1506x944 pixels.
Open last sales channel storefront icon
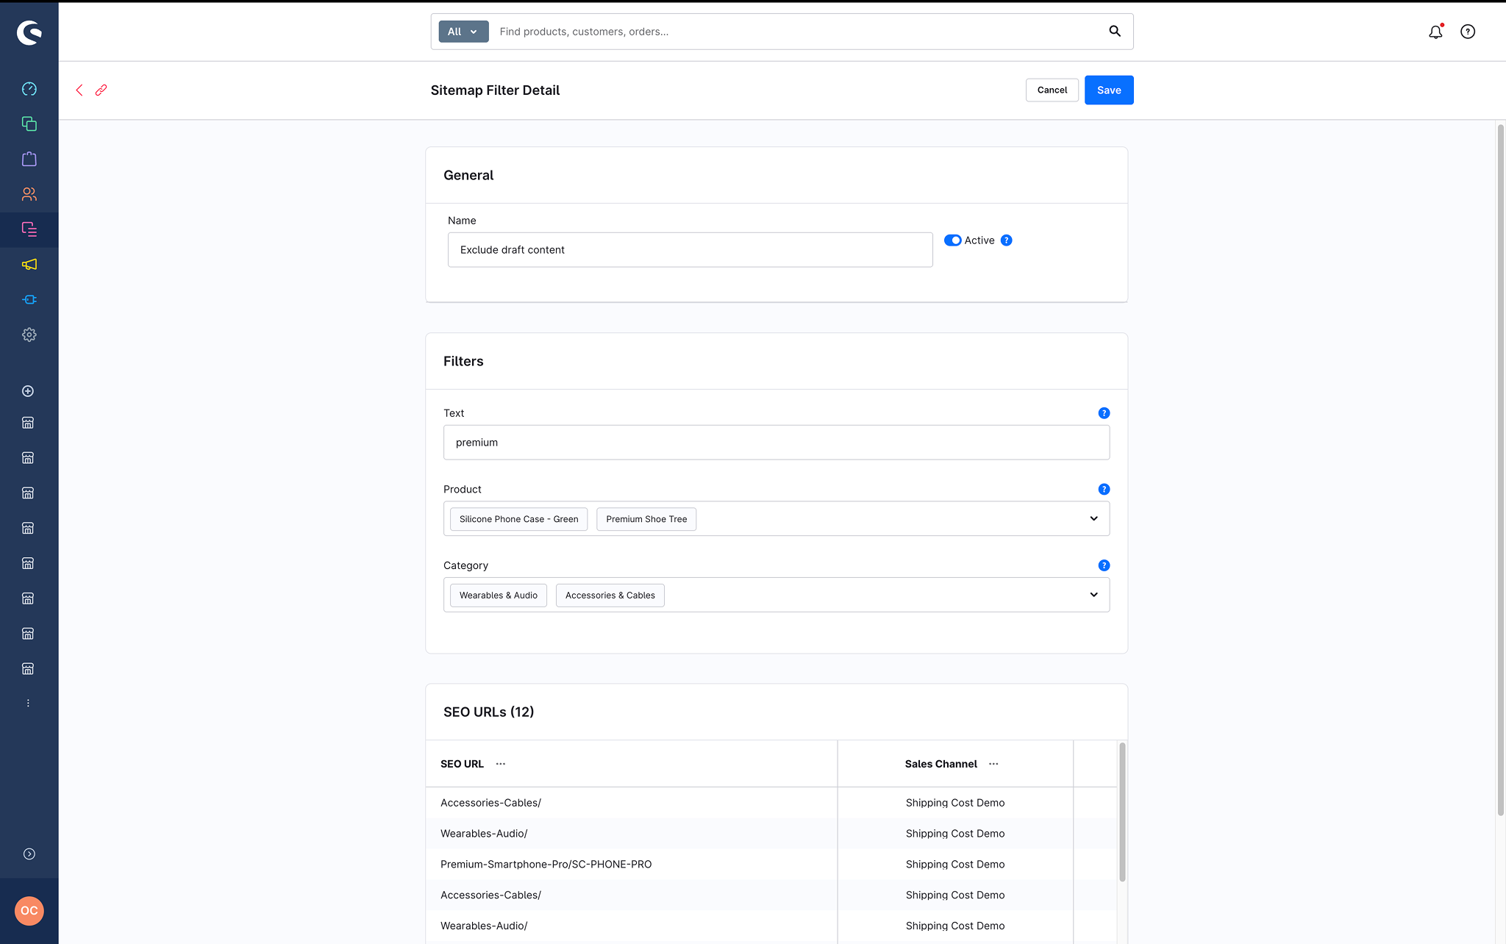pyautogui.click(x=28, y=668)
